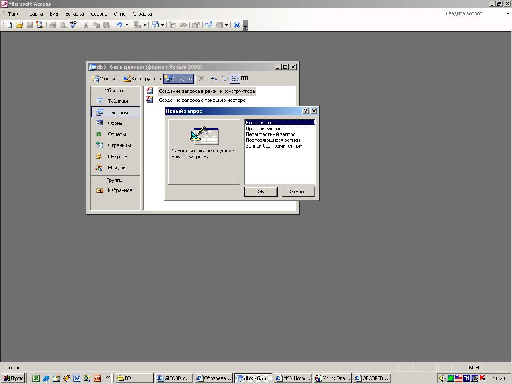The image size is (512, 384).
Task: Open the toolbar options chevron
Action: [245, 25]
